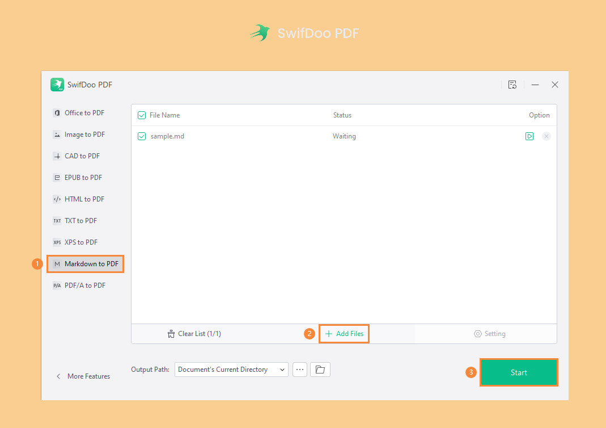Click the Clear List broom icon
Image resolution: width=606 pixels, height=428 pixels.
click(171, 334)
